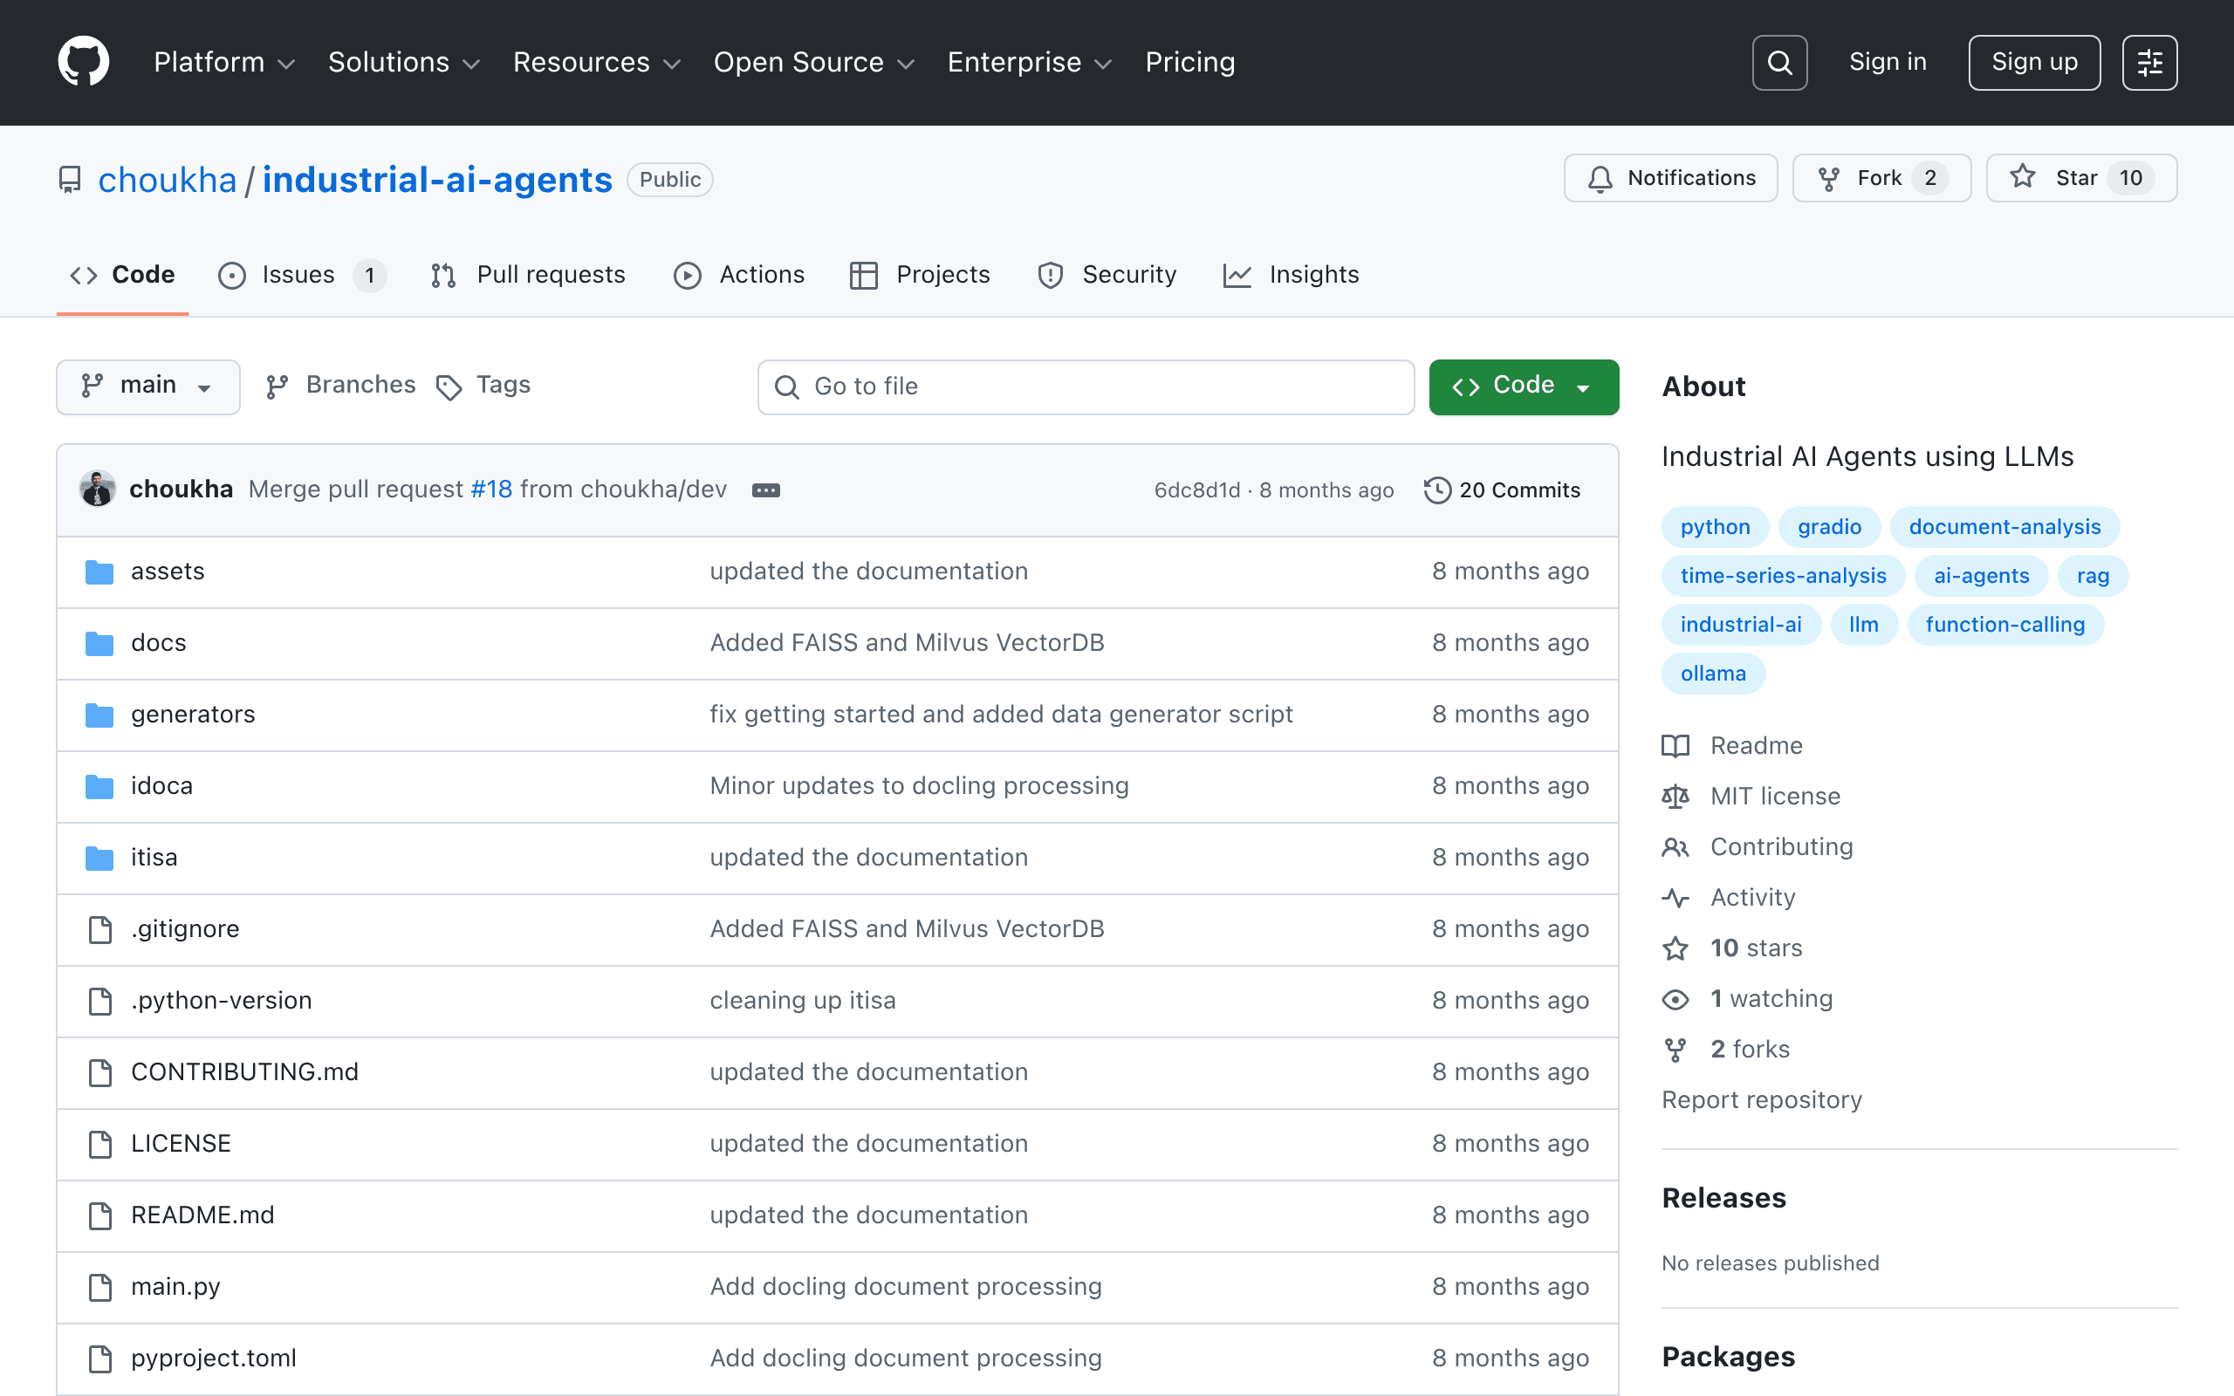This screenshot has width=2234, height=1396.
Task: Open choukha's avatar image
Action: [x=97, y=489]
